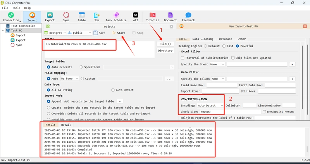Viewport: 310px width, 164px height.
Task: Open the postgres database dropdown
Action: 55,33
